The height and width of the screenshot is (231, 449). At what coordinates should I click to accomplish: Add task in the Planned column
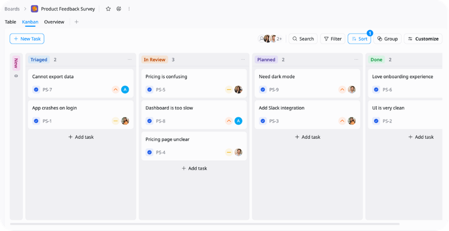pyautogui.click(x=308, y=137)
